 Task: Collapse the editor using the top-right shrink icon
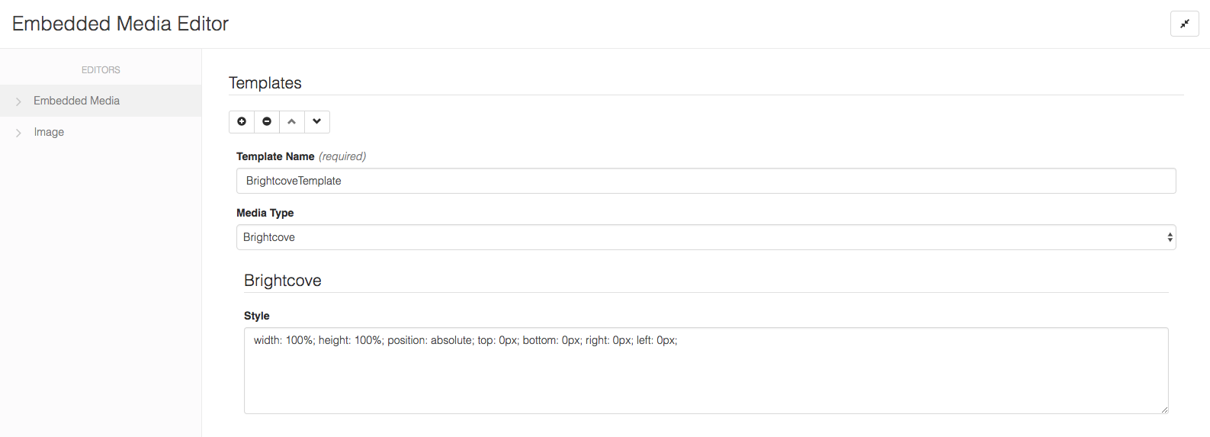1185,24
